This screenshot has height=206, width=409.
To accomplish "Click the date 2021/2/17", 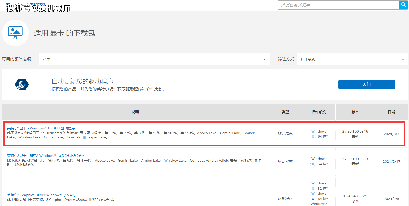I will (x=391, y=161).
